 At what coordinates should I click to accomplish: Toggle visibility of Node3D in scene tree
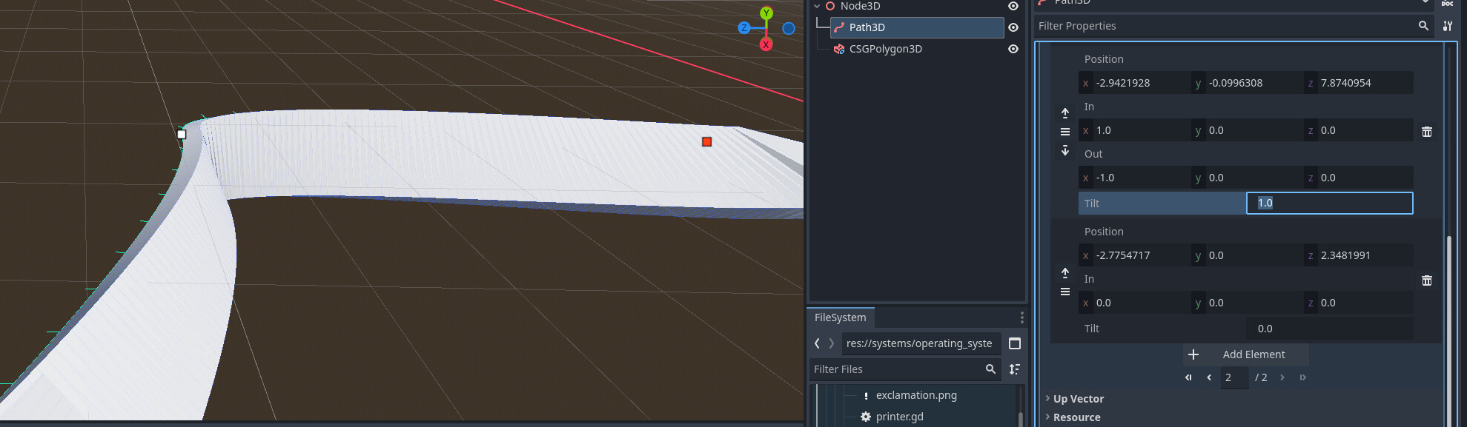click(x=1013, y=6)
